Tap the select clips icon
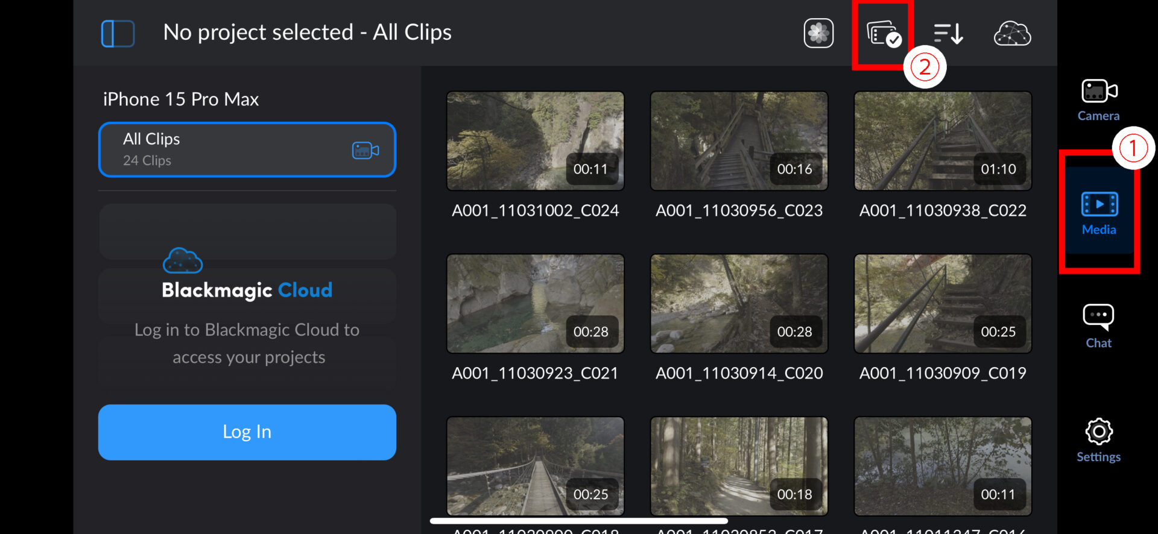Screen dimensions: 1158x534 (883, 34)
